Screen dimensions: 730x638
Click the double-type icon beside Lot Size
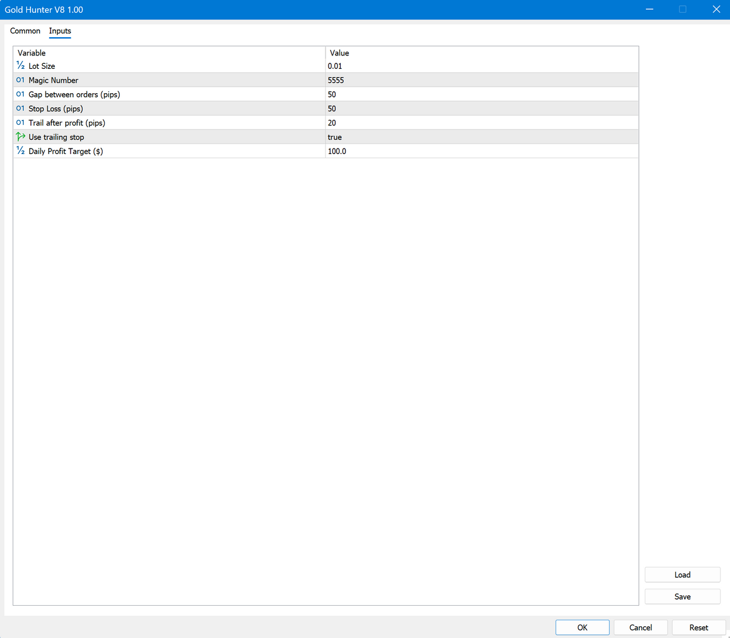point(21,66)
